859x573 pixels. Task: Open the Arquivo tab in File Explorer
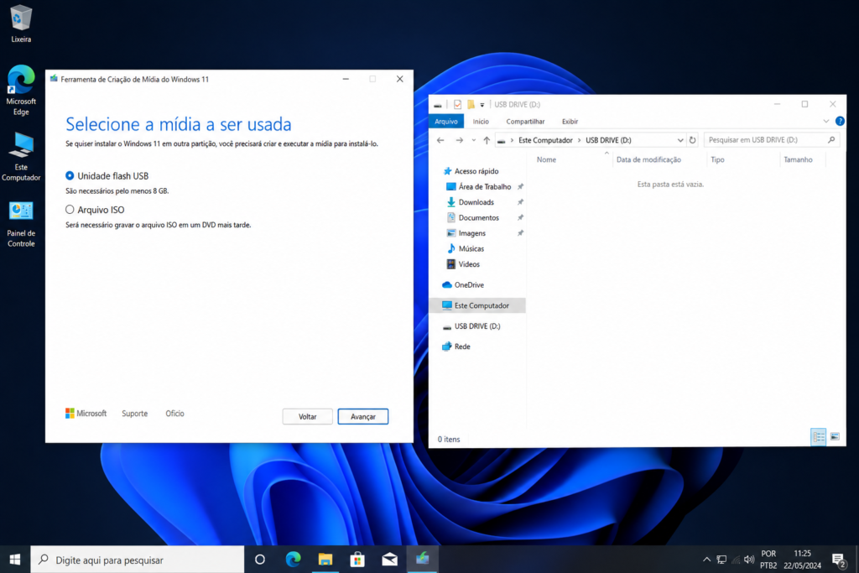coord(446,121)
